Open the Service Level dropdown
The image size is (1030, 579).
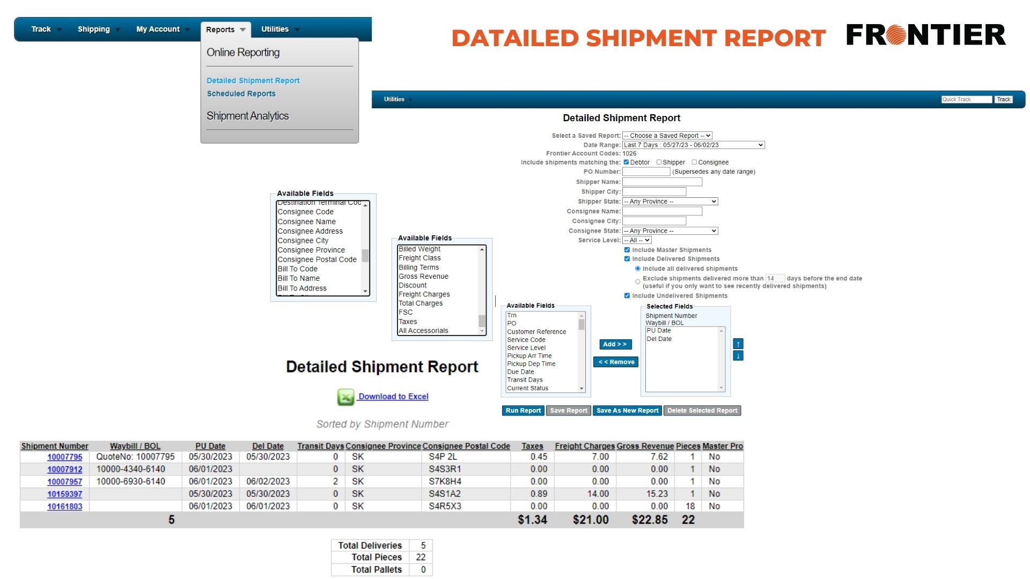click(x=637, y=240)
